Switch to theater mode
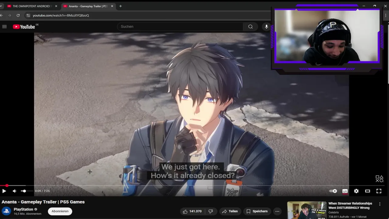The height and width of the screenshot is (219, 389). click(x=367, y=191)
